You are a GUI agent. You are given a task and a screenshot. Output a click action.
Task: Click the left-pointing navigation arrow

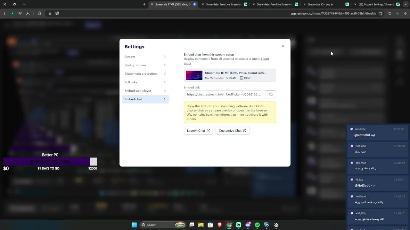tap(398, 13)
